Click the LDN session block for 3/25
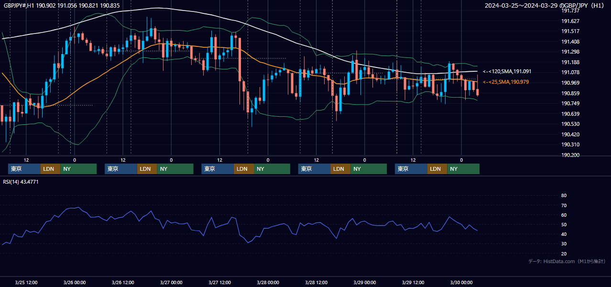Image resolution: width=611 pixels, height=287 pixels. click(x=50, y=169)
